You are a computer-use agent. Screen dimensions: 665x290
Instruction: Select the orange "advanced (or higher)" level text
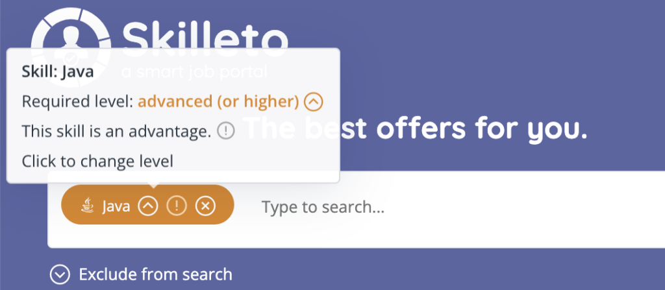pyautogui.click(x=218, y=102)
